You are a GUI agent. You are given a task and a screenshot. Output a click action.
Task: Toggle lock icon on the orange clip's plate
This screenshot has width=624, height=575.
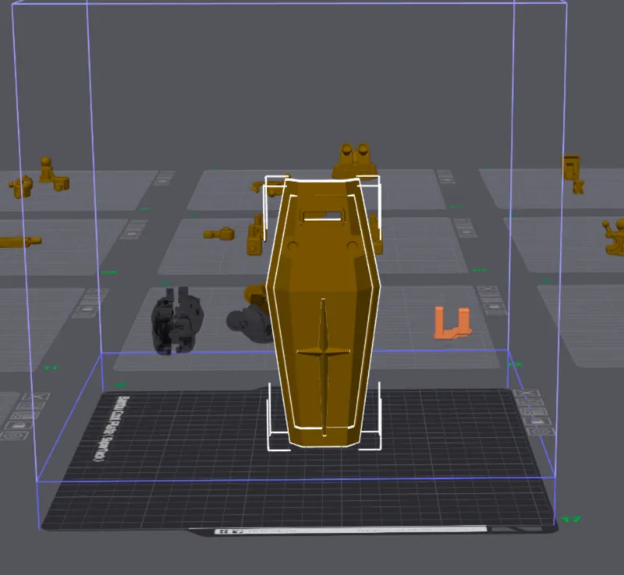494,307
